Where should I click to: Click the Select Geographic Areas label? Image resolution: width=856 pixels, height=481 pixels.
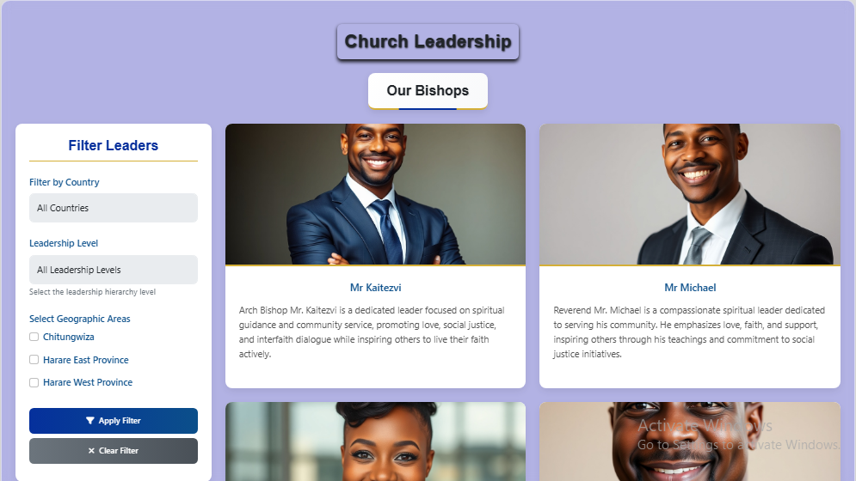pos(80,319)
